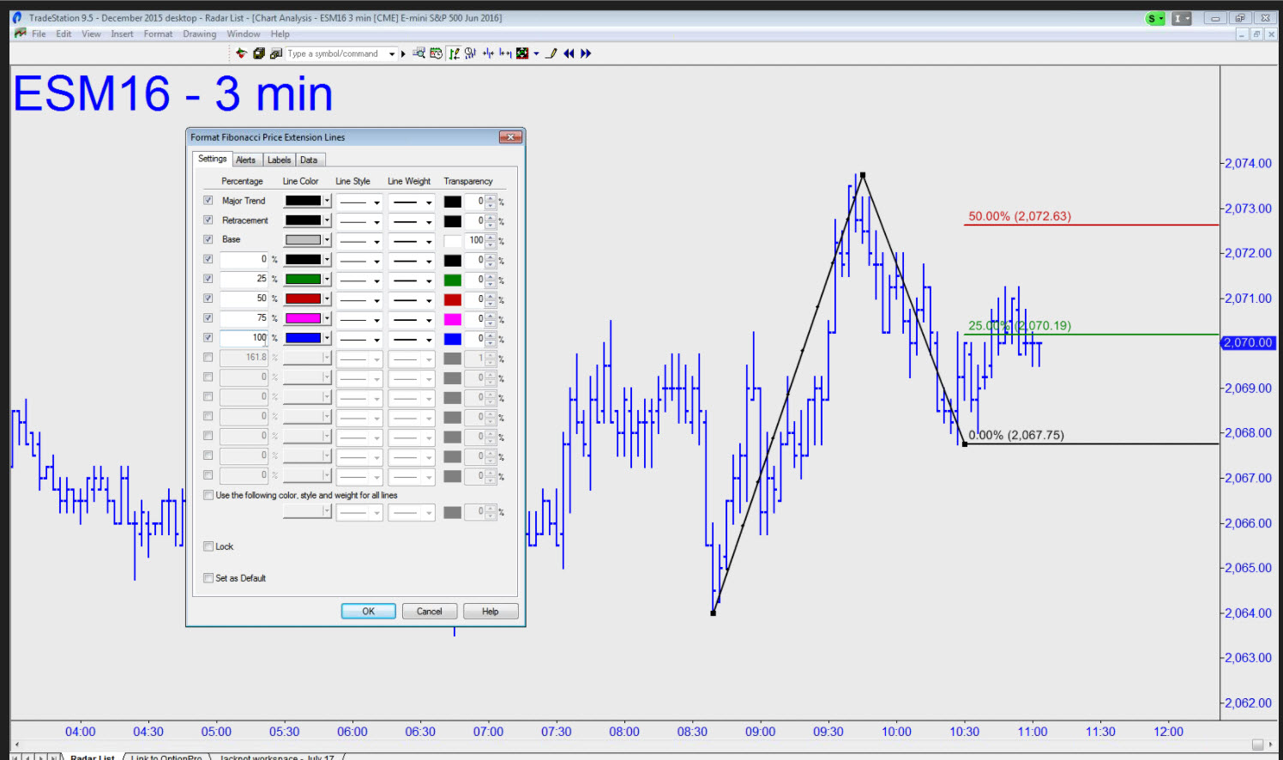Click the red transparency swatch for 50%

point(453,300)
